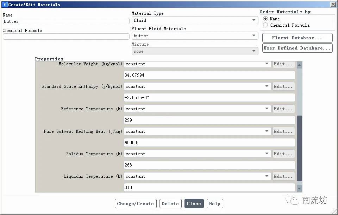Close the dialog with title bar X
Image resolution: width=338 pixels, height=215 pixels.
coord(333,5)
